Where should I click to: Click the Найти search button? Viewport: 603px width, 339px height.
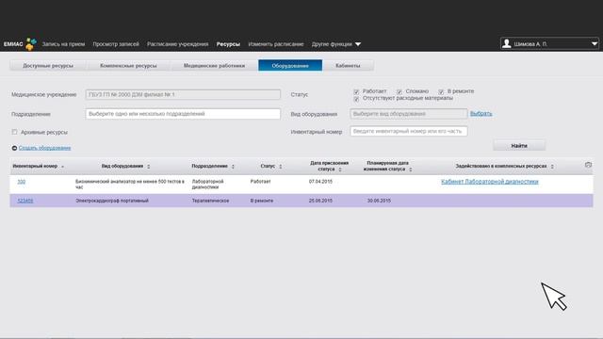(x=519, y=146)
